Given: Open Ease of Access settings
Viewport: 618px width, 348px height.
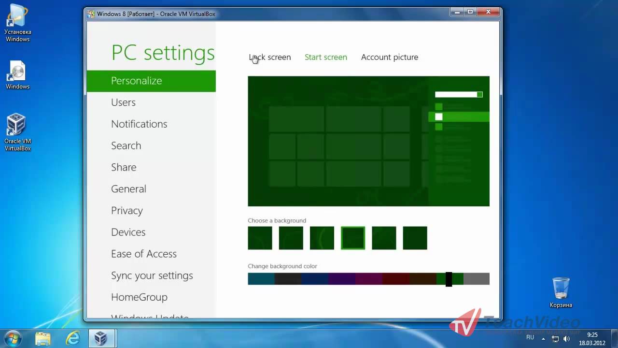Looking at the screenshot, I should (x=144, y=254).
